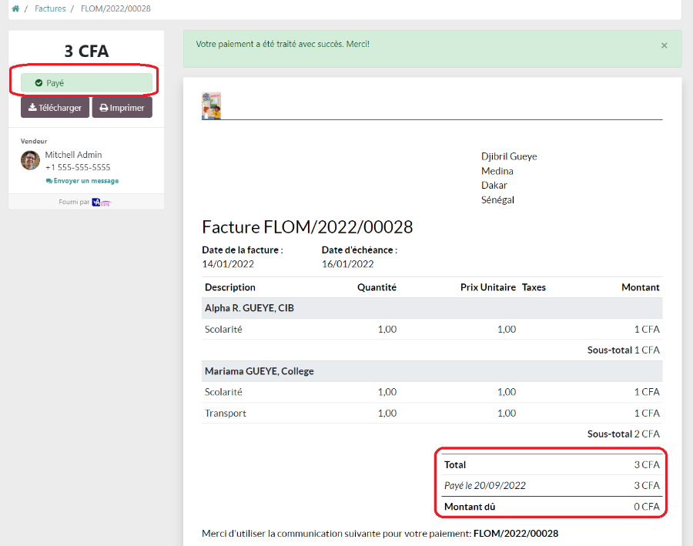Print the invoice using Imprimer
The width and height of the screenshot is (693, 546).
pyautogui.click(x=122, y=108)
